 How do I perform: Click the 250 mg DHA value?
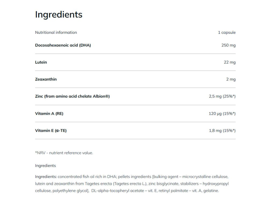(228, 45)
